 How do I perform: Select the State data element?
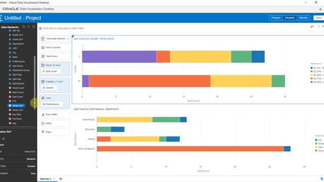click(x=15, y=57)
